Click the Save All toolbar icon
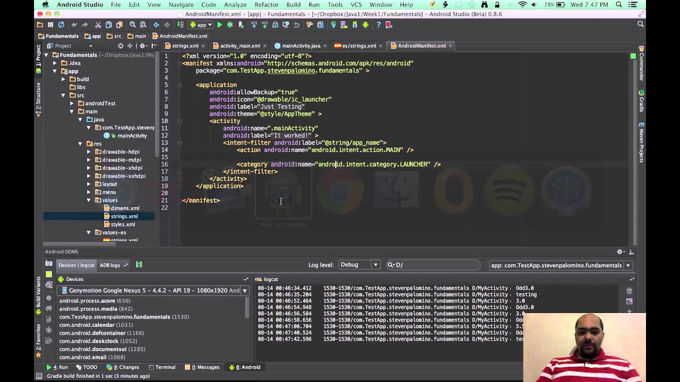This screenshot has width=680, height=382. pos(50,25)
